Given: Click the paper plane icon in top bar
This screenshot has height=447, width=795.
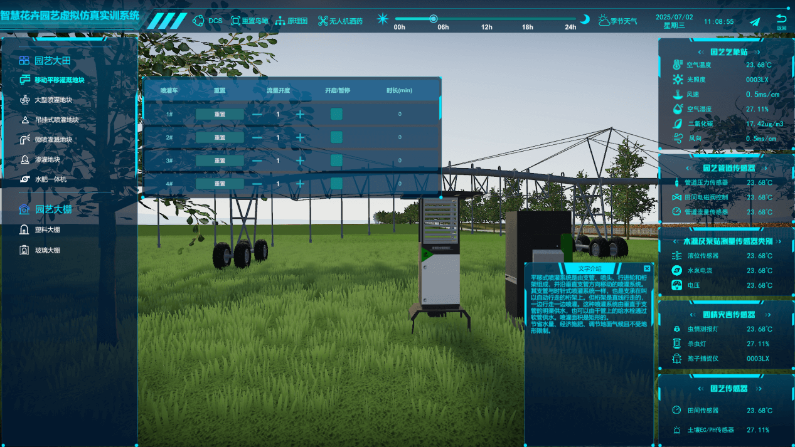Looking at the screenshot, I should pos(755,21).
